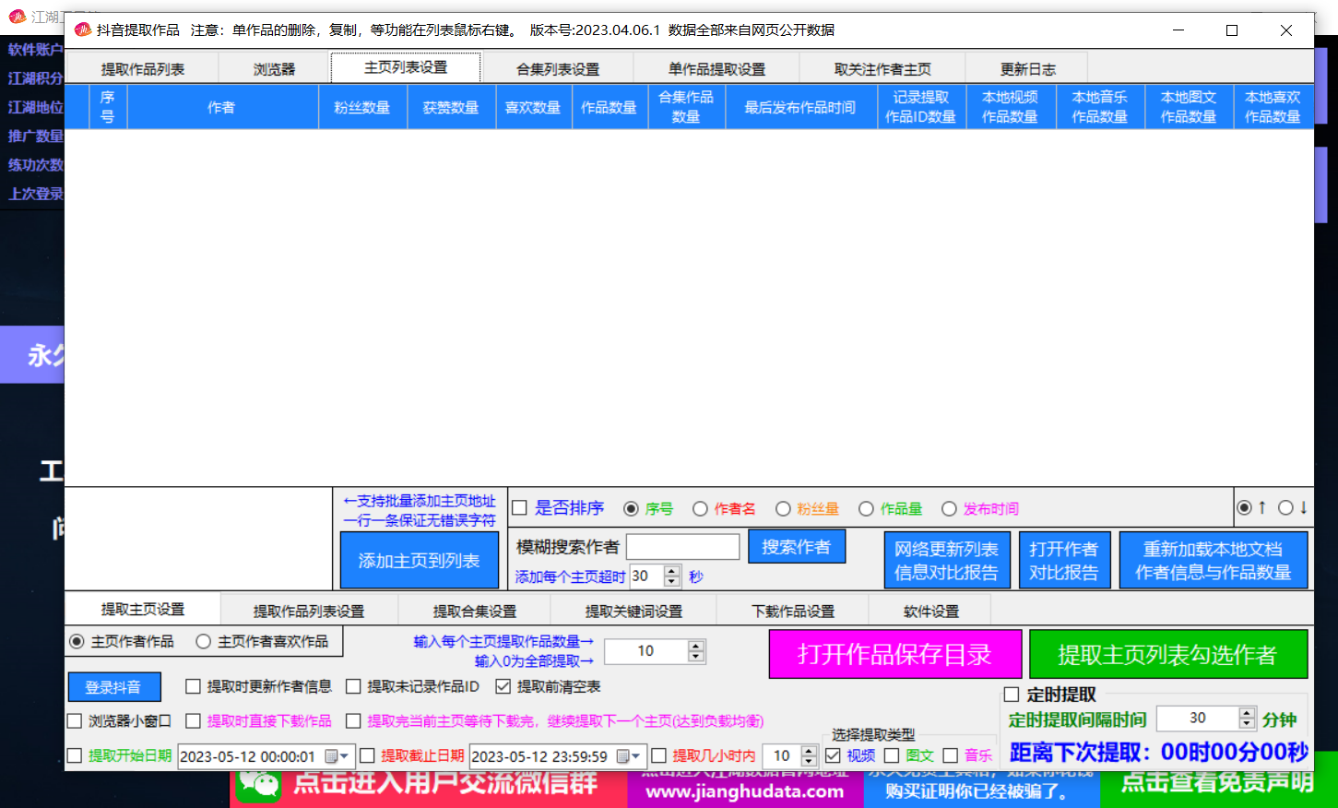Click 最后发布作品时间 column header
Viewport: 1338px width, 808px height.
[800, 107]
